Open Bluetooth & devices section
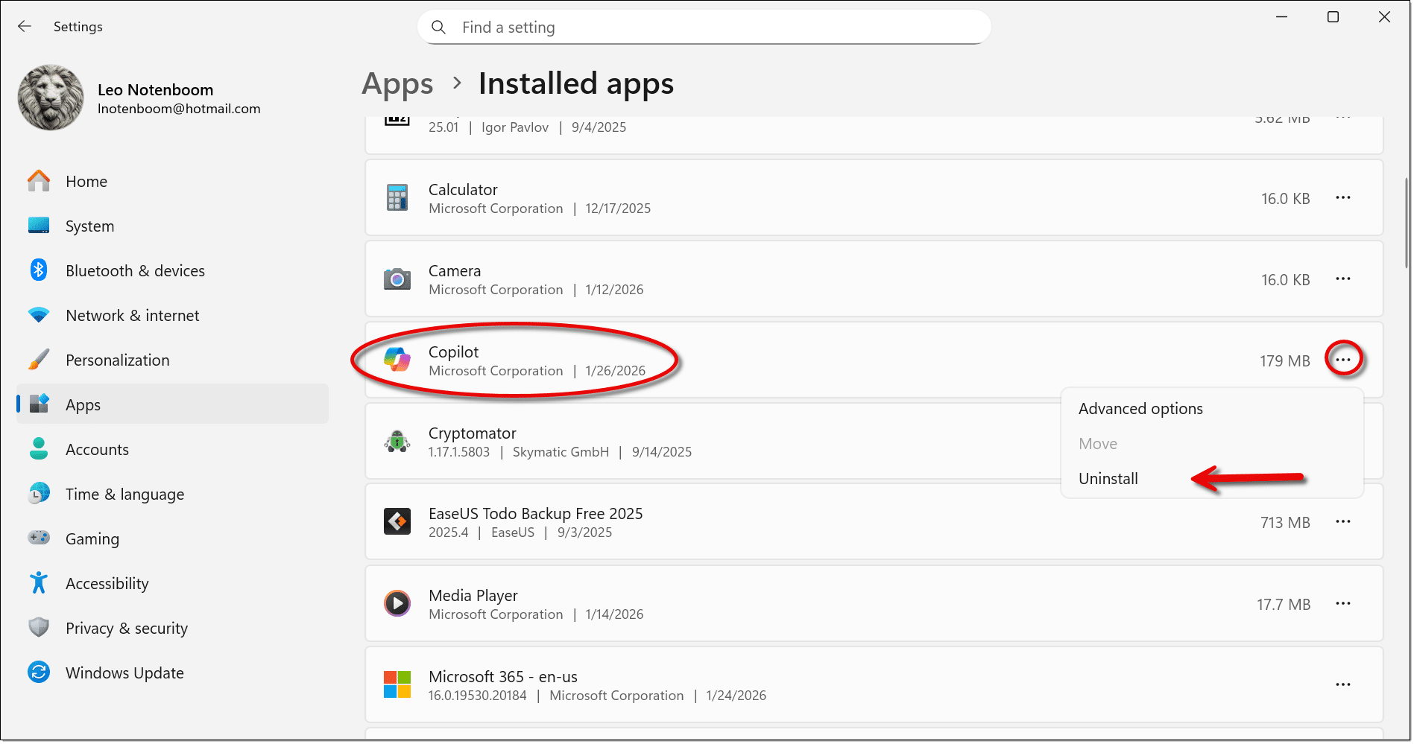 pos(135,271)
